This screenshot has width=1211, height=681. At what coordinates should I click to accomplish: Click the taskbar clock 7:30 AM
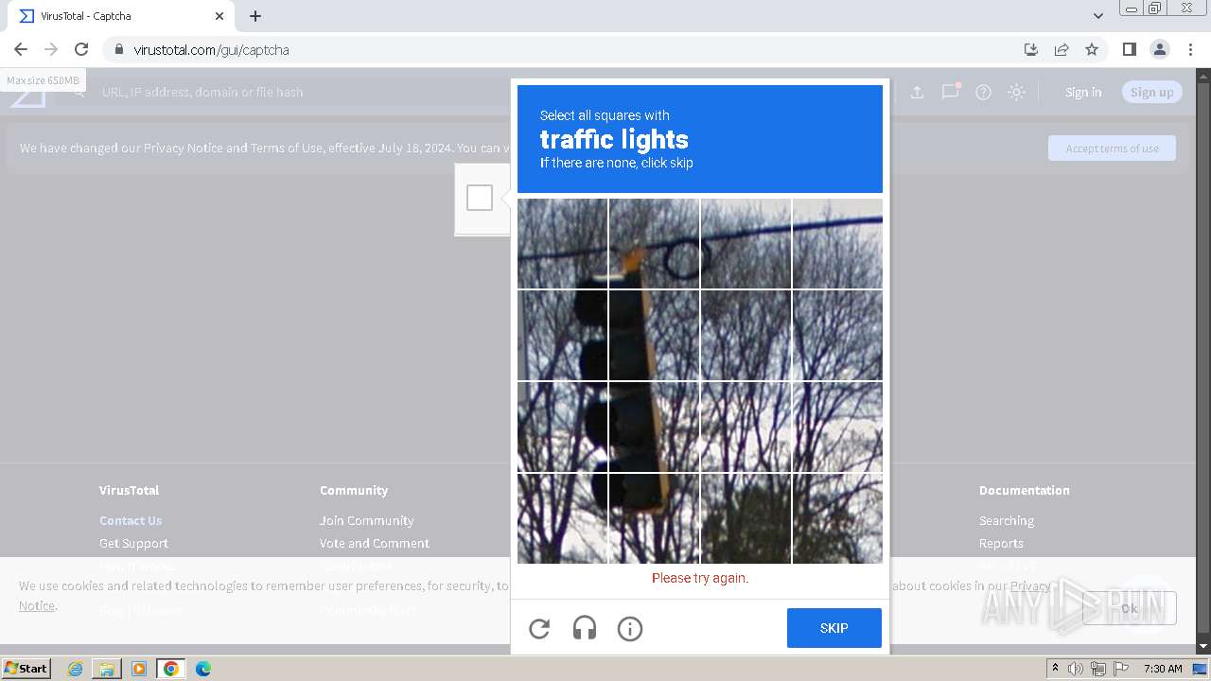point(1163,669)
